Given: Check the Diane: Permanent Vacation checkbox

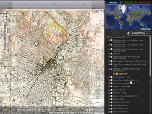Looking at the screenshot, I should coord(111,80).
